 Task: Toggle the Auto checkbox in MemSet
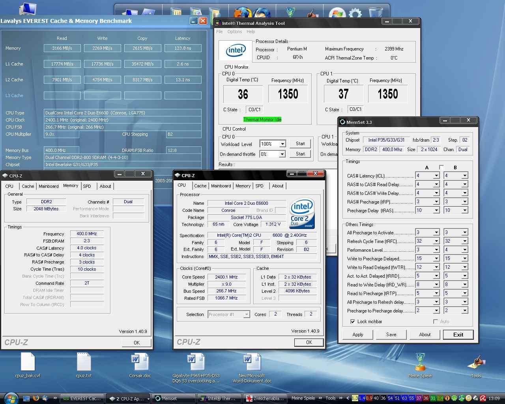pyautogui.click(x=435, y=322)
